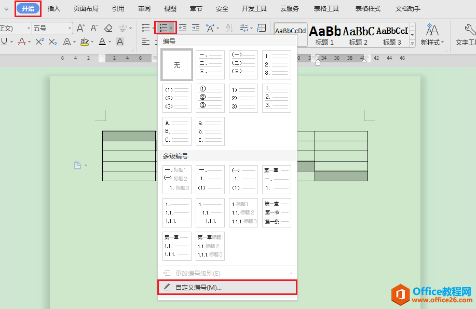Apply the 标题 3 style

pyautogui.click(x=392, y=35)
